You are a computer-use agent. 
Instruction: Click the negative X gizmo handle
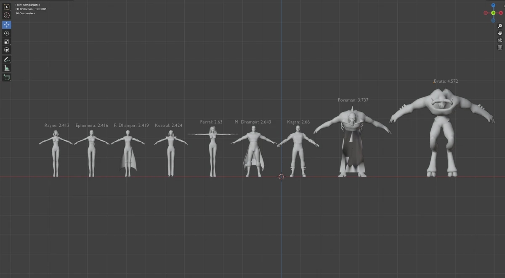click(486, 13)
